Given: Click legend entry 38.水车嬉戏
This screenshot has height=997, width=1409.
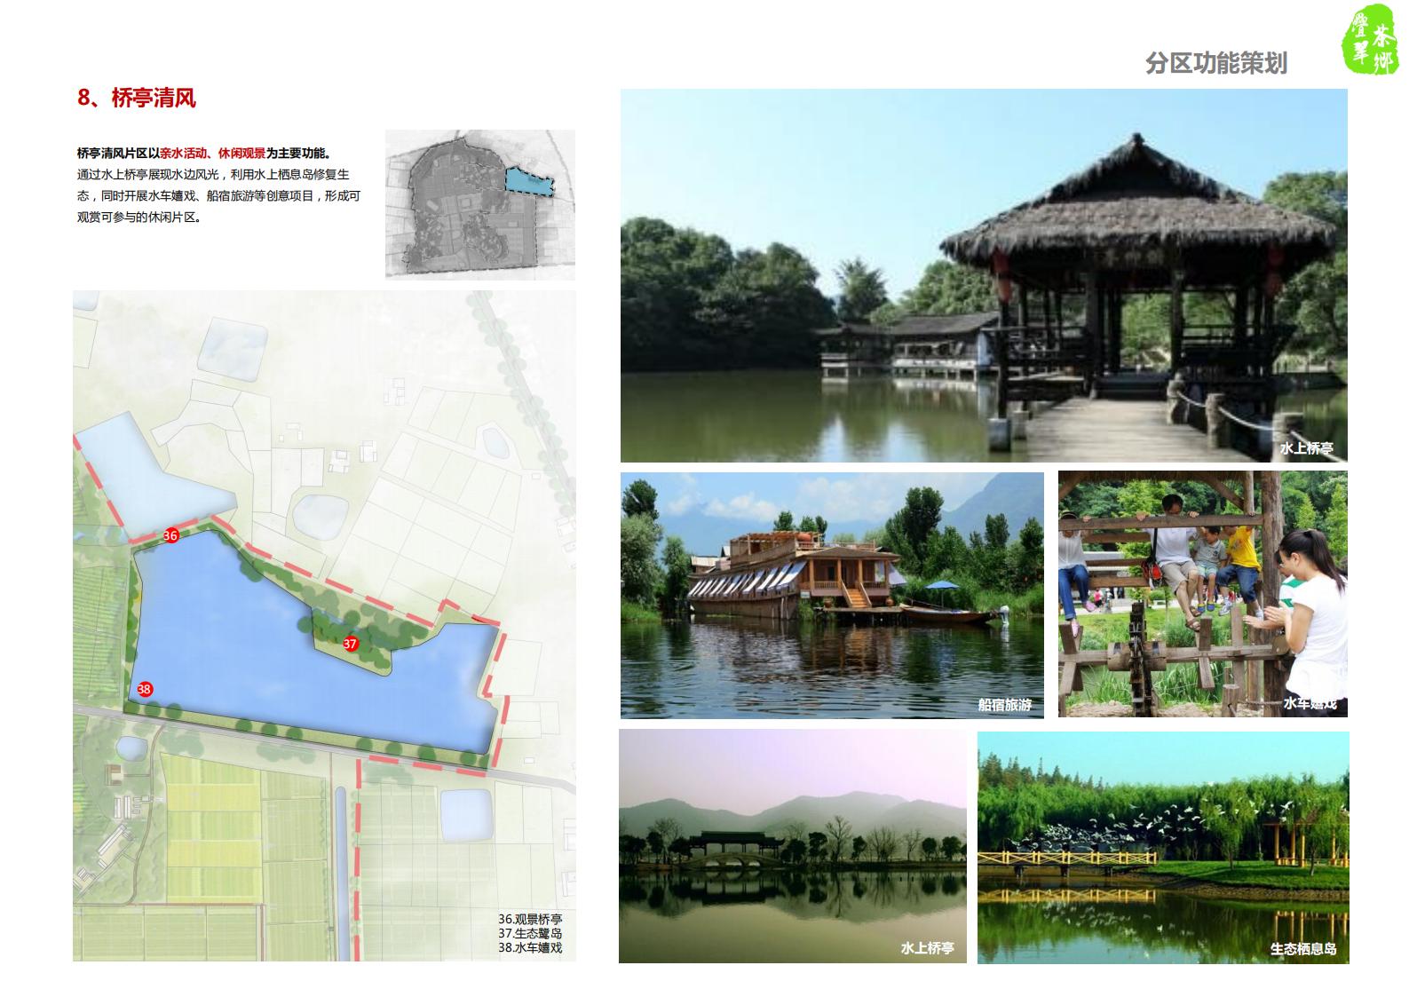Looking at the screenshot, I should [530, 947].
